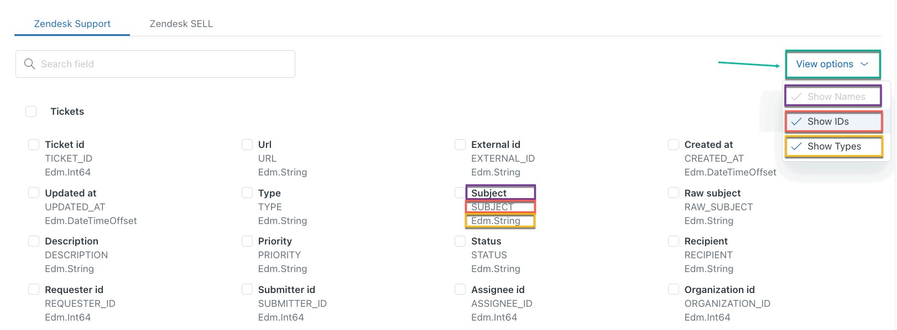Select the External id checkbox

click(460, 145)
